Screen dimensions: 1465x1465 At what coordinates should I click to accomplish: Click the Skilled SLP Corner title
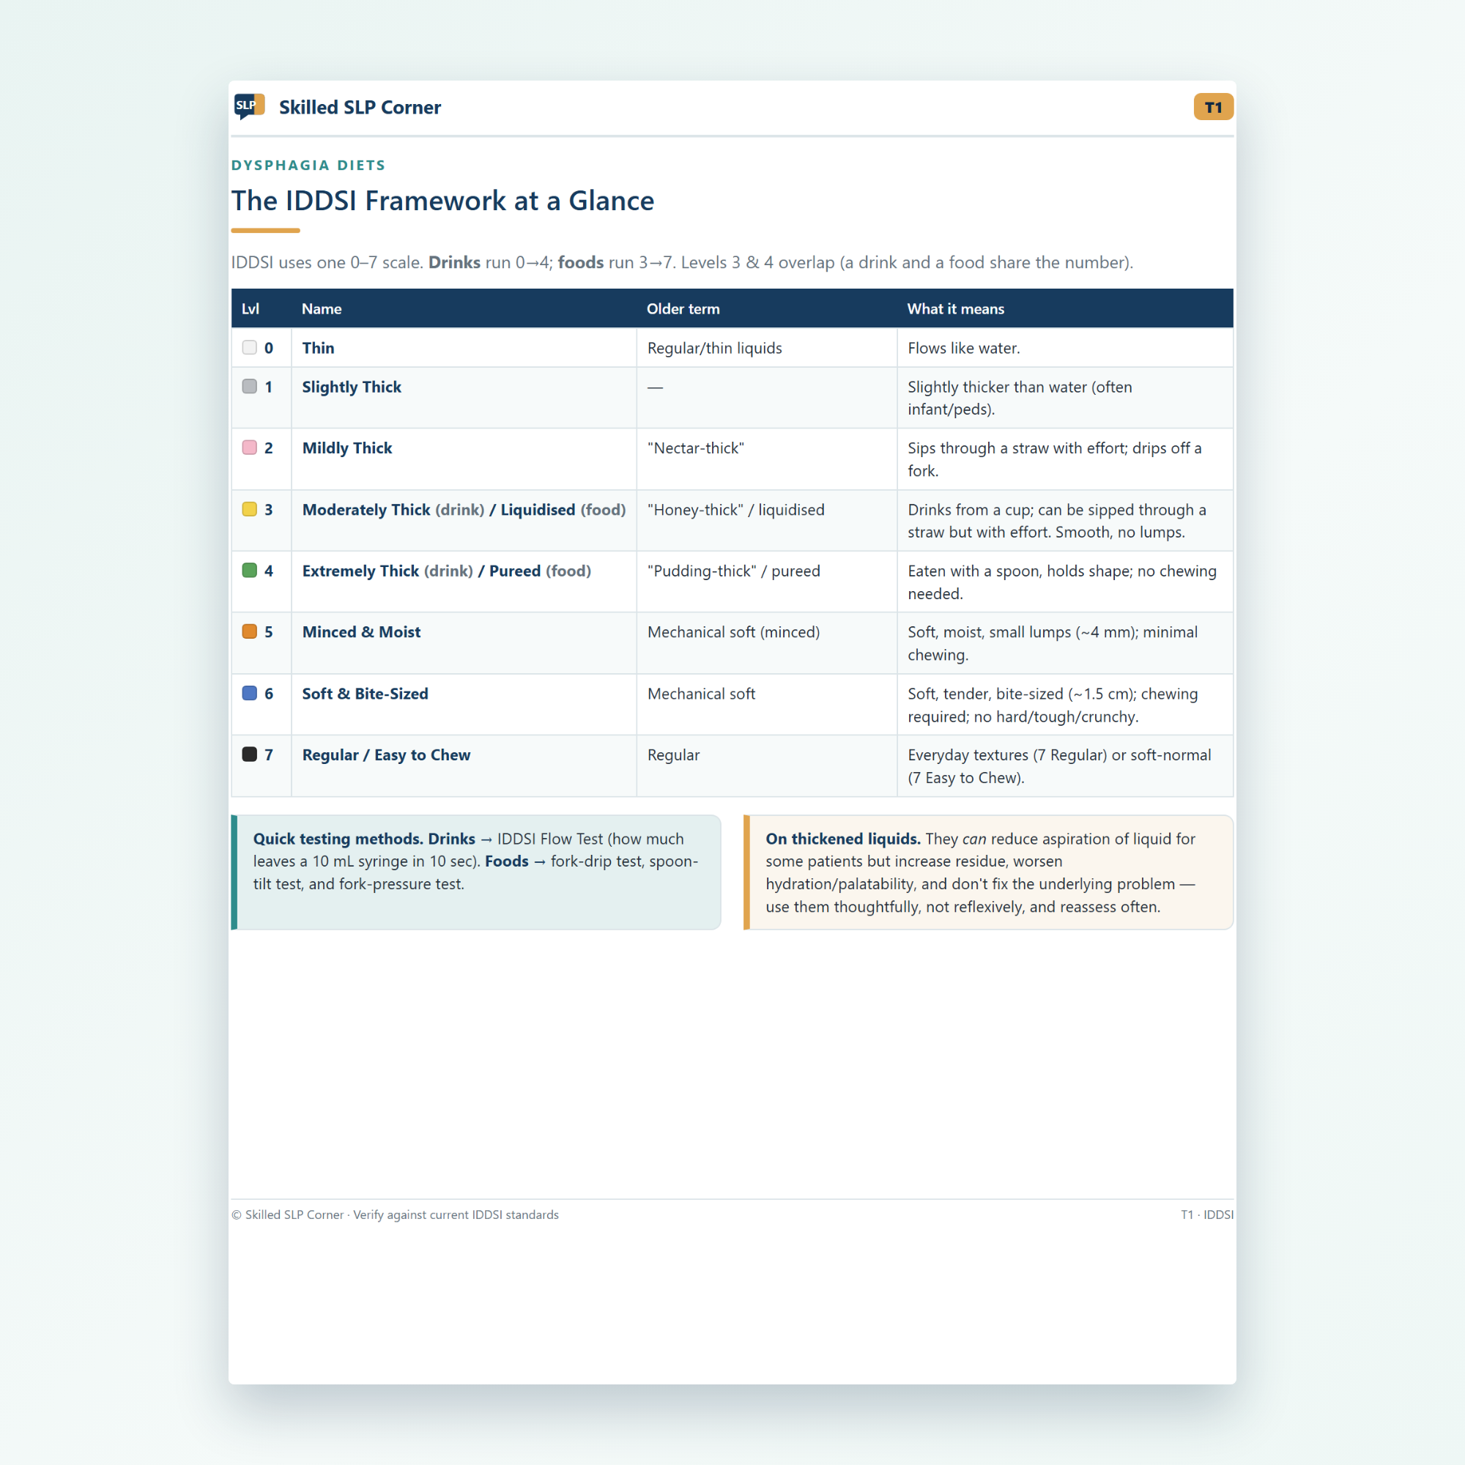point(360,107)
